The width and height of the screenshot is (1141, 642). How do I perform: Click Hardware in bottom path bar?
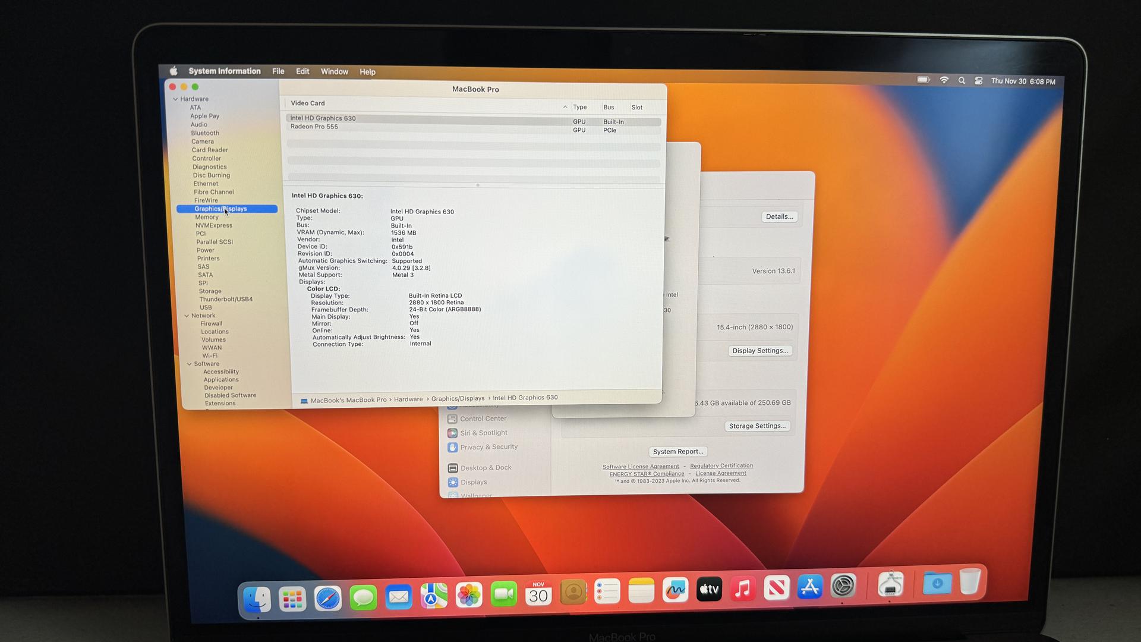[408, 399]
